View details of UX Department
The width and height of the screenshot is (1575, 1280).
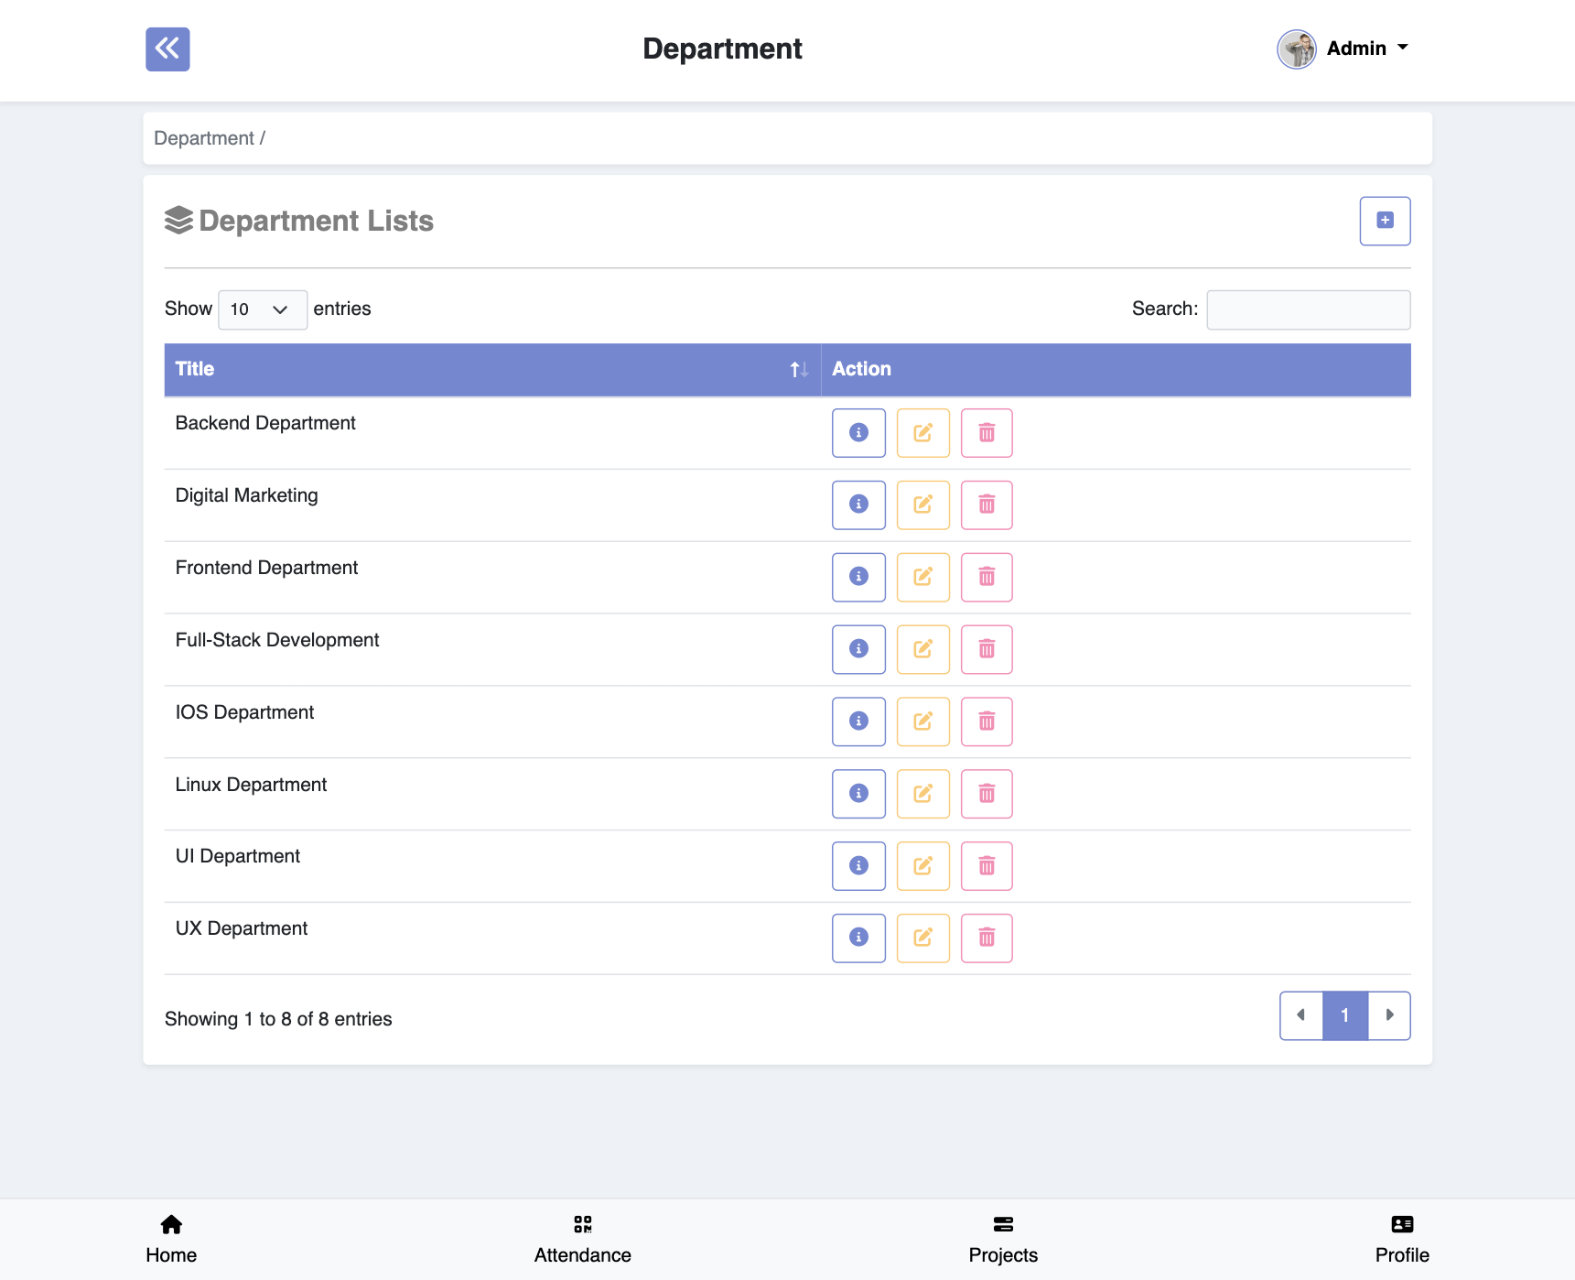pos(858,938)
